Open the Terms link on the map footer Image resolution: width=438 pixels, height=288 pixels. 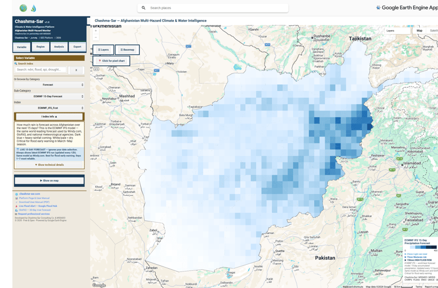pos(419,287)
